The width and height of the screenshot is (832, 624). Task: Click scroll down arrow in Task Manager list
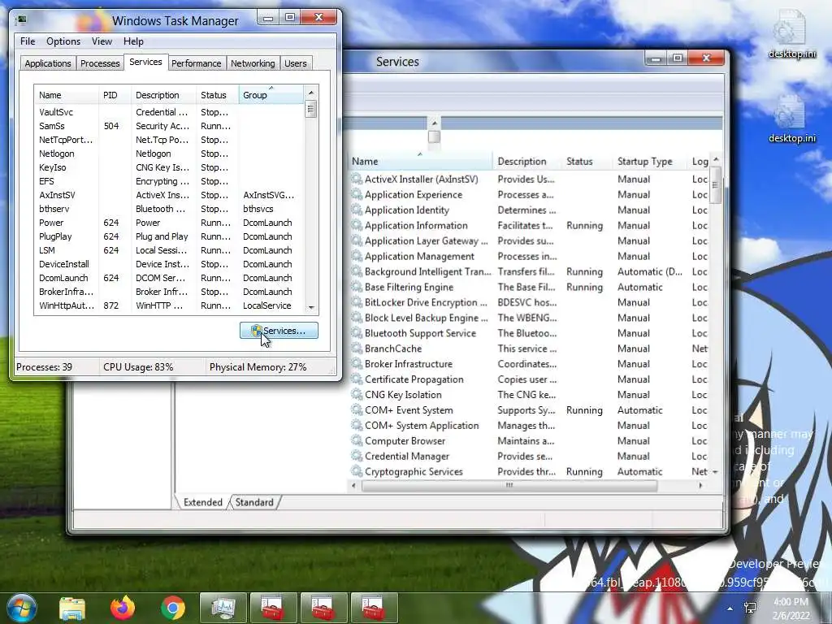(x=311, y=308)
